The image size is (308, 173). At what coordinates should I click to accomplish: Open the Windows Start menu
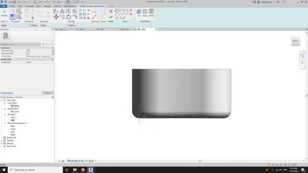[x=4, y=170]
